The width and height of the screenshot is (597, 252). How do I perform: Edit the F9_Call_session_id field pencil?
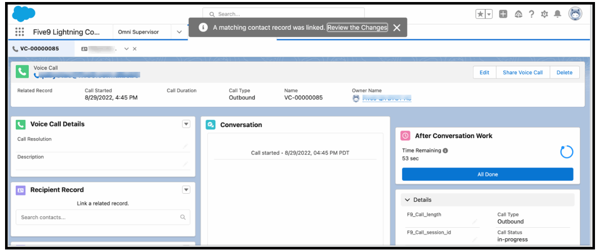coord(474,239)
